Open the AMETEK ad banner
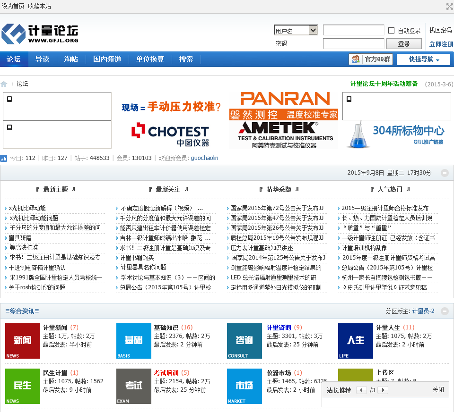 click(x=284, y=135)
